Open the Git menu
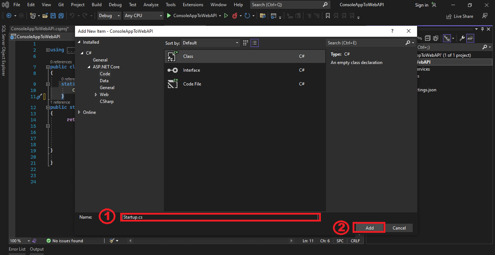 (x=61, y=5)
